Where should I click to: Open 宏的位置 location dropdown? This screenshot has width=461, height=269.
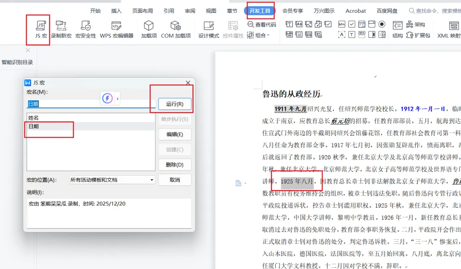(x=112, y=180)
